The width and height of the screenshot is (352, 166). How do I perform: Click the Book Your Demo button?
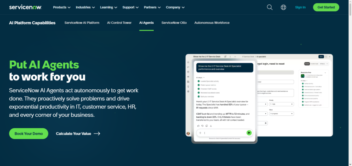29,133
